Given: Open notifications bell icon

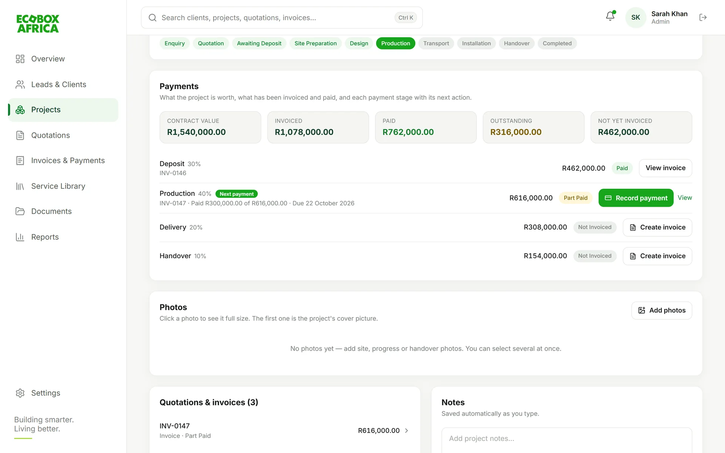Looking at the screenshot, I should coord(610,16).
